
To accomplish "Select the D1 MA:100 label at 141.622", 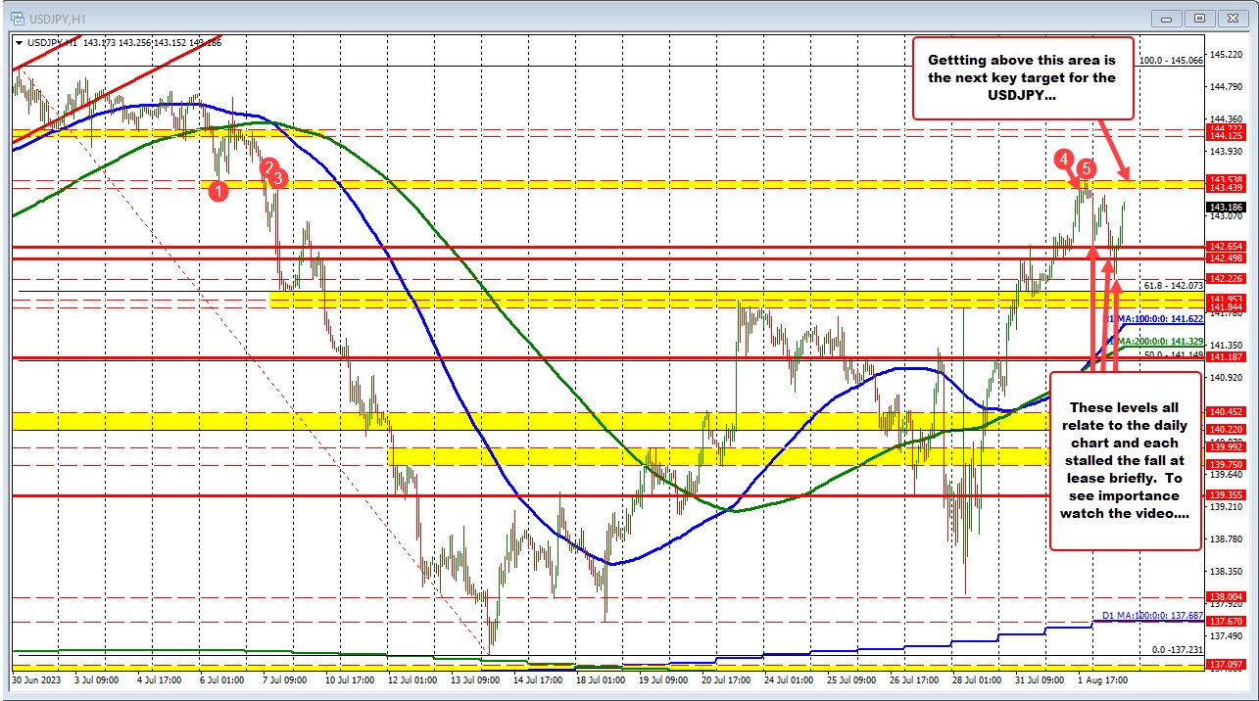I will tap(1151, 318).
